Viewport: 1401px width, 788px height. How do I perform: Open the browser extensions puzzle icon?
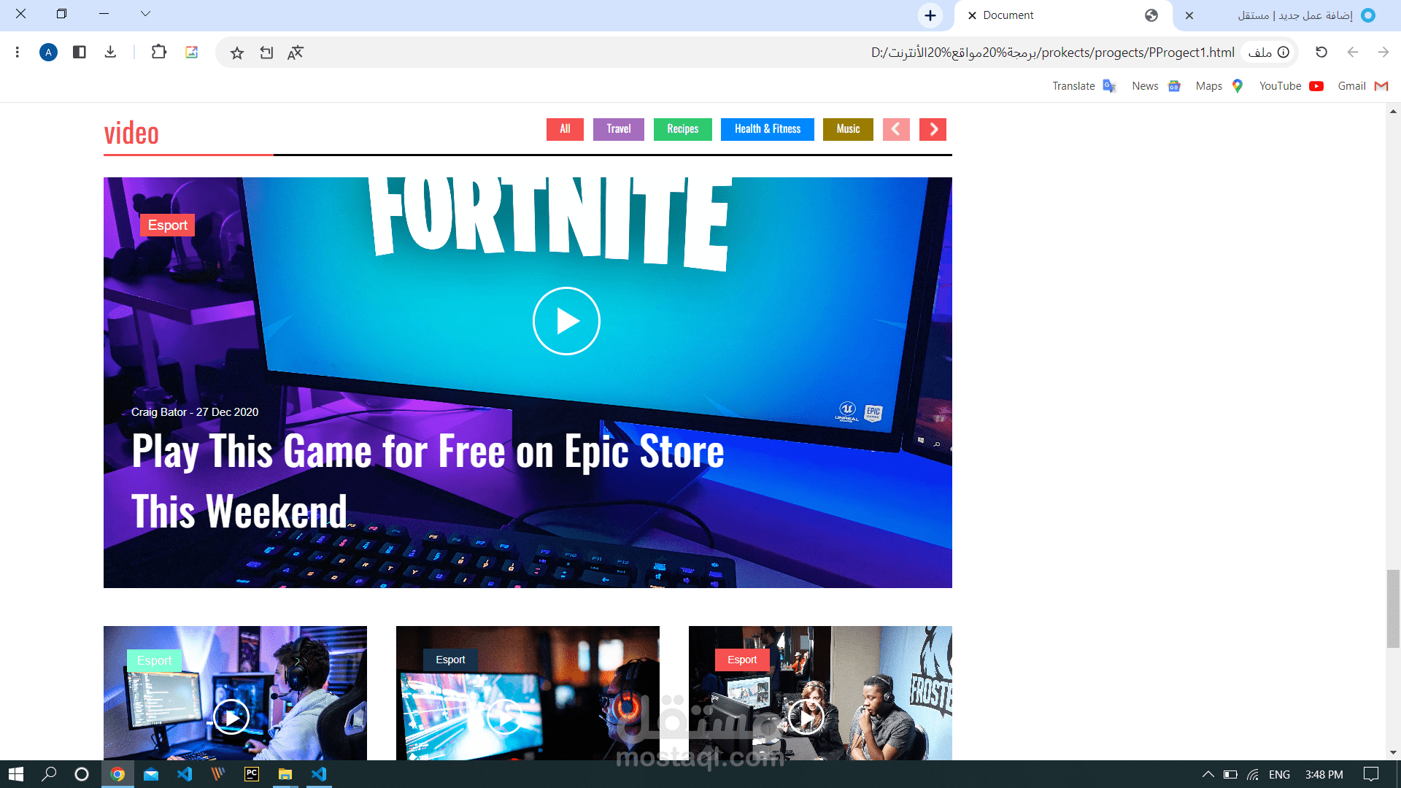point(158,53)
